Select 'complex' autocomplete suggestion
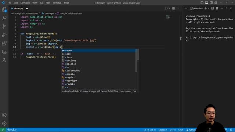 [99, 77]
